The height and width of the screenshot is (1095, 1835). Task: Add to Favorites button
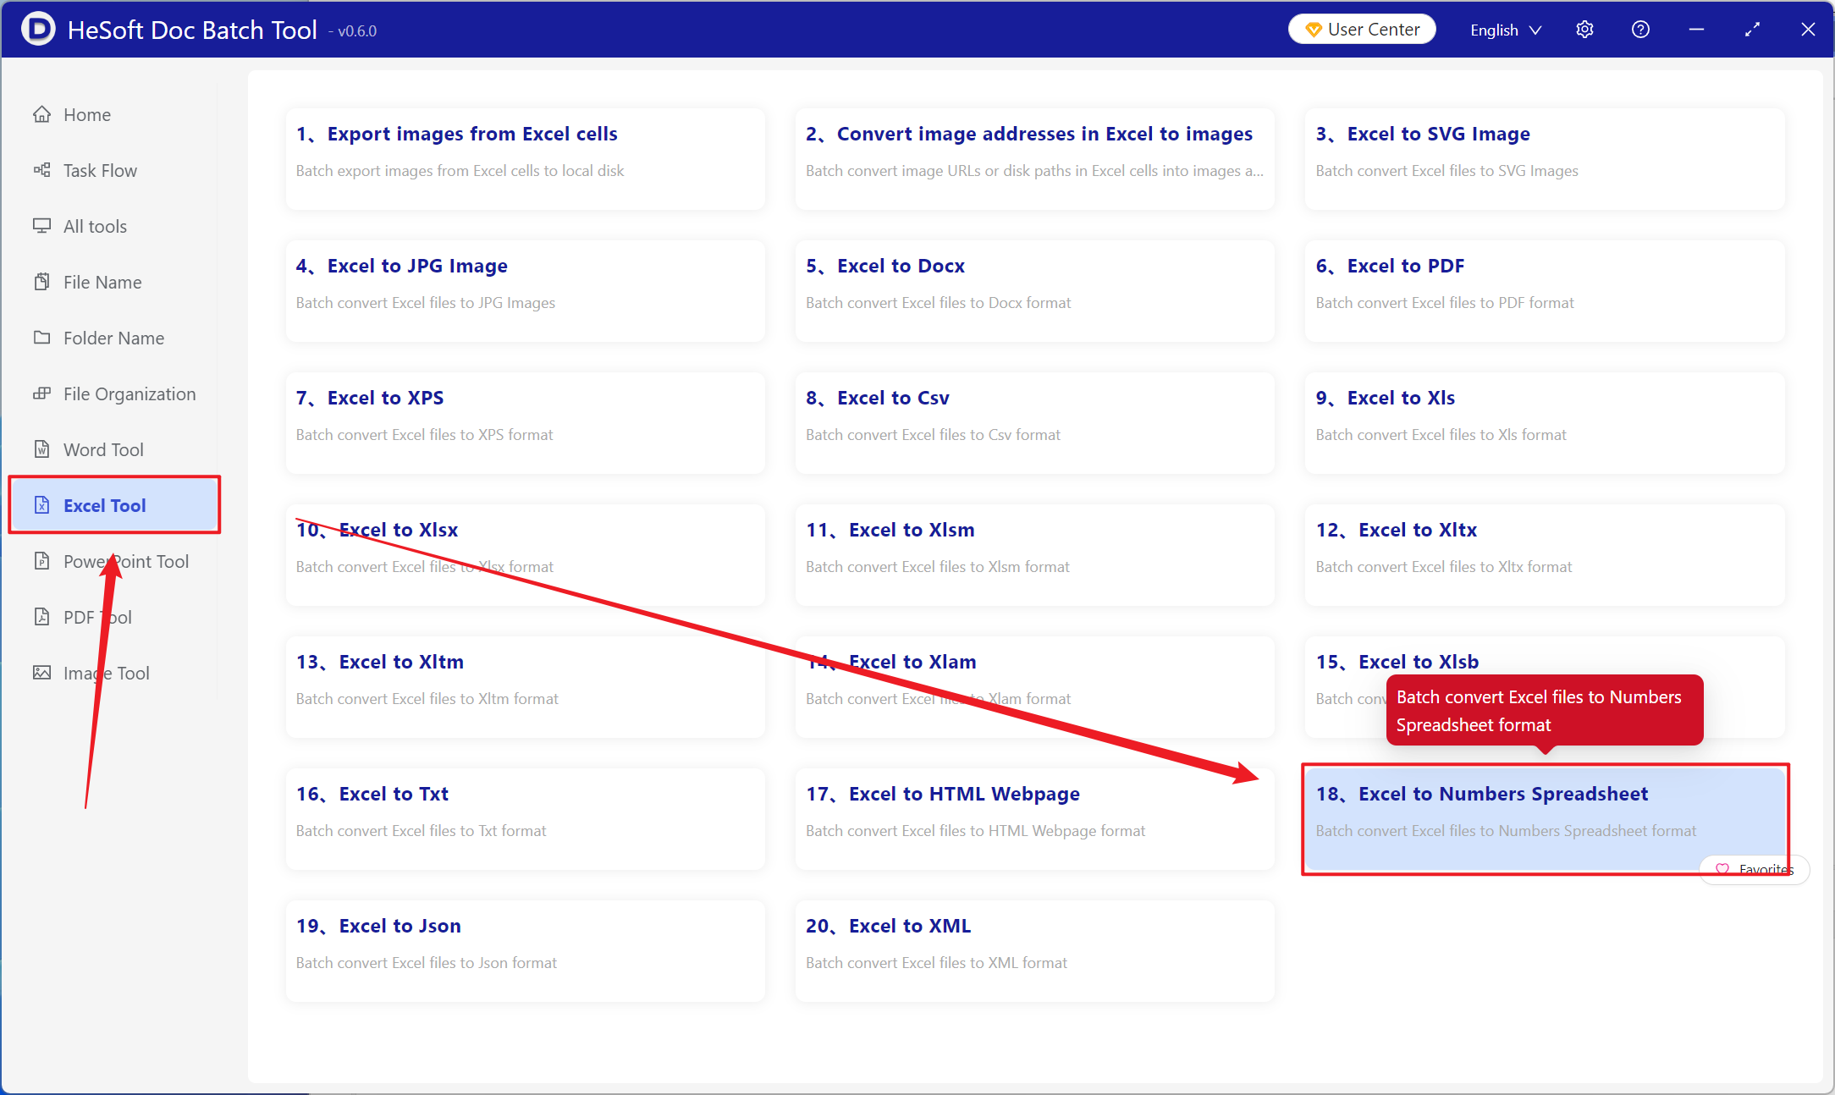click(1754, 869)
